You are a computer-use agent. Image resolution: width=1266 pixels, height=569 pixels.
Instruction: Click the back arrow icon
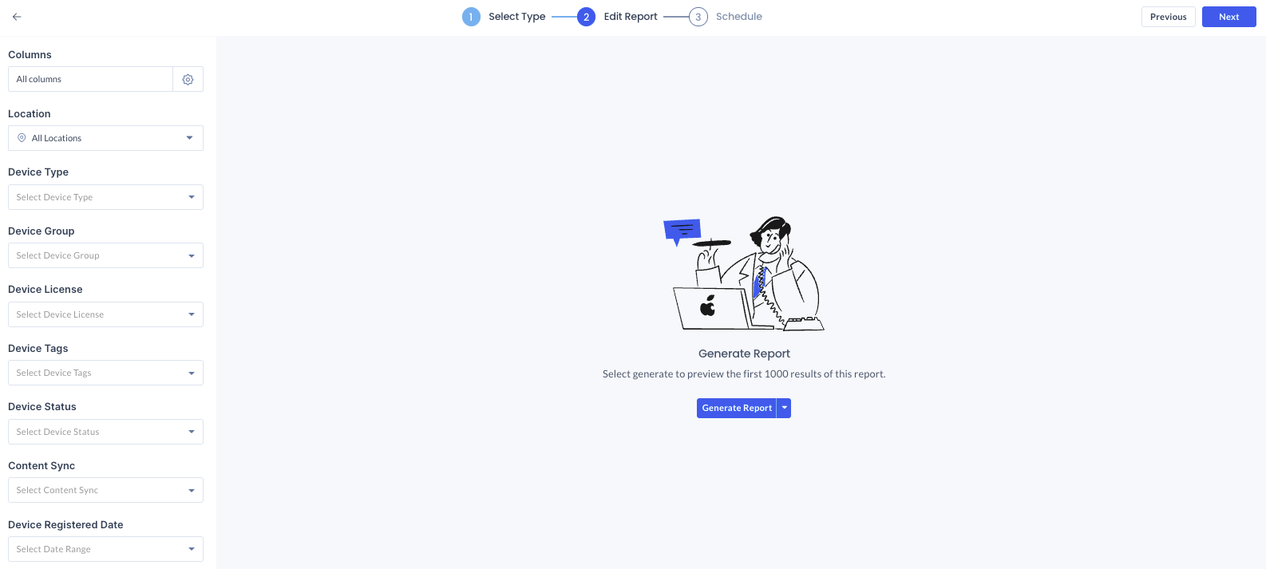(x=17, y=17)
